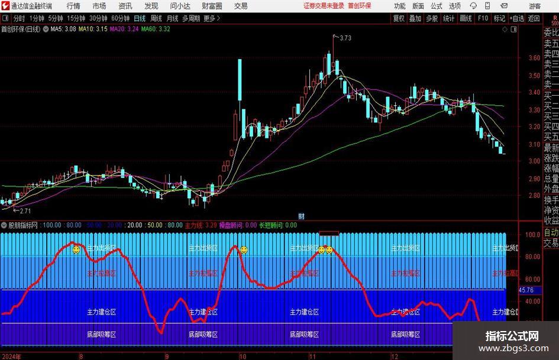
Task: Click the 3.73 high price label
Action: [345, 38]
